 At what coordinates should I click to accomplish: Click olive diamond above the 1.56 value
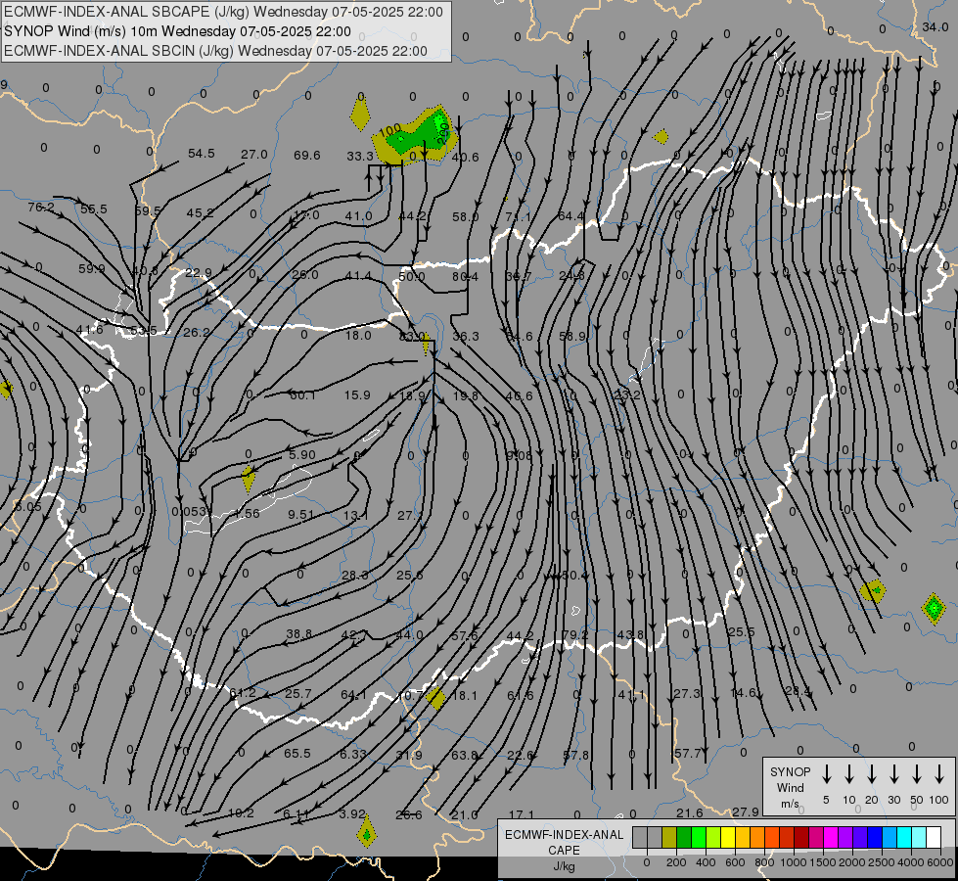[x=248, y=479]
